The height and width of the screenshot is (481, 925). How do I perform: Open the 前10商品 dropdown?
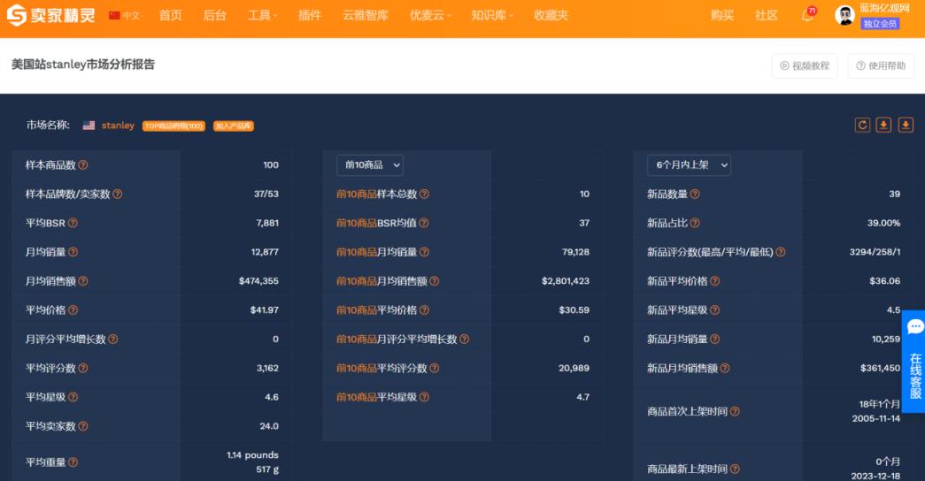370,165
